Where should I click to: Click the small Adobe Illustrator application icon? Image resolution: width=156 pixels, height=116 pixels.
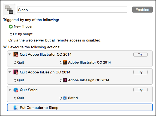[x=65, y=63]
